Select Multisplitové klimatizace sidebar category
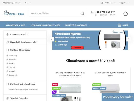Image resolution: width=134 pixels, height=101 pixels. (23, 84)
